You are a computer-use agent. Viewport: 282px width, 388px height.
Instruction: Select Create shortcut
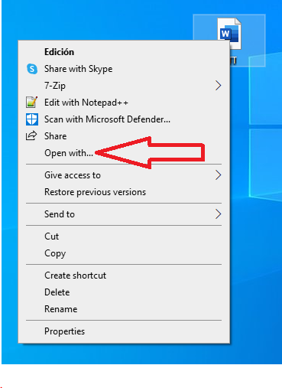click(x=124, y=276)
